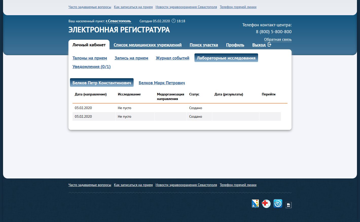The width and height of the screenshot is (360, 222).
Task: Click the Телефон контакт-центра label
Action: coord(267,25)
